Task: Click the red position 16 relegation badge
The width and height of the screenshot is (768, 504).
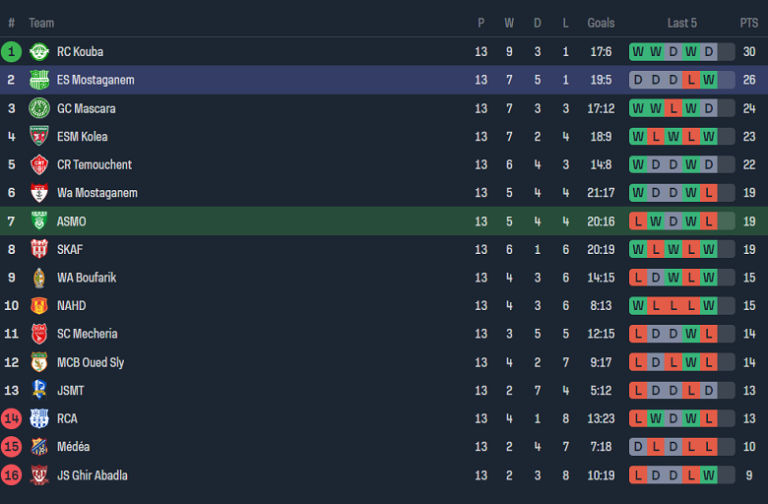Action: click(x=12, y=475)
